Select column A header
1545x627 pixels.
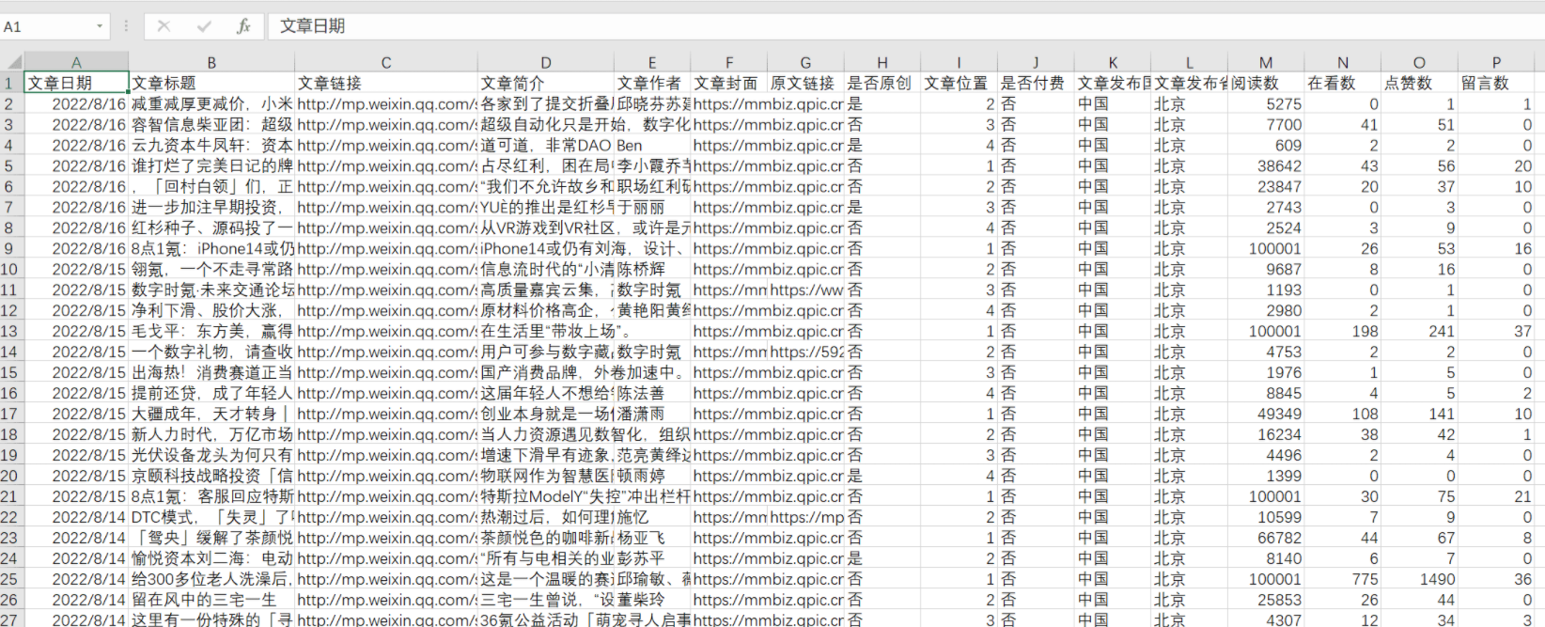coord(76,62)
